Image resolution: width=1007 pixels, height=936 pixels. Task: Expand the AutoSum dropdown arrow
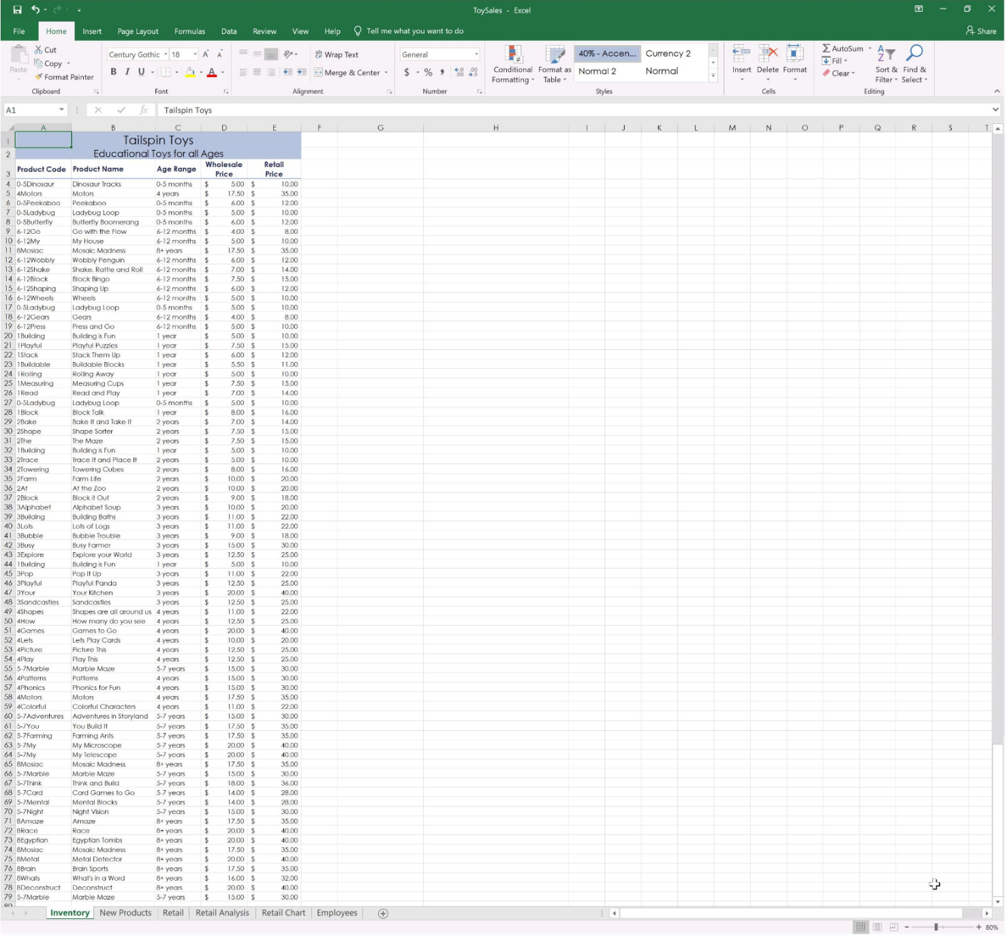pos(870,48)
